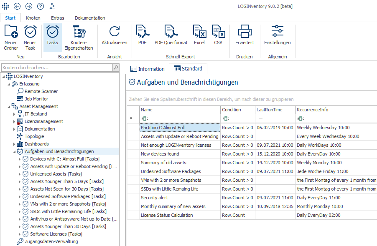Collapse the Asset Management node
Image resolution: width=377 pixels, height=246 pixels.
tap(9, 107)
